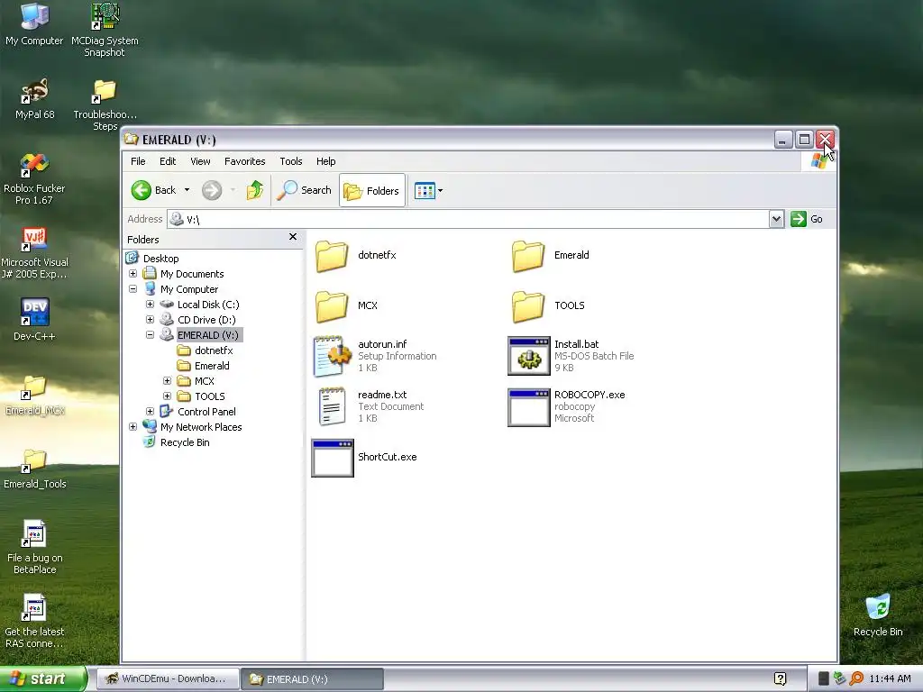
Task: Toggle the Folders pane button
Action: (372, 191)
